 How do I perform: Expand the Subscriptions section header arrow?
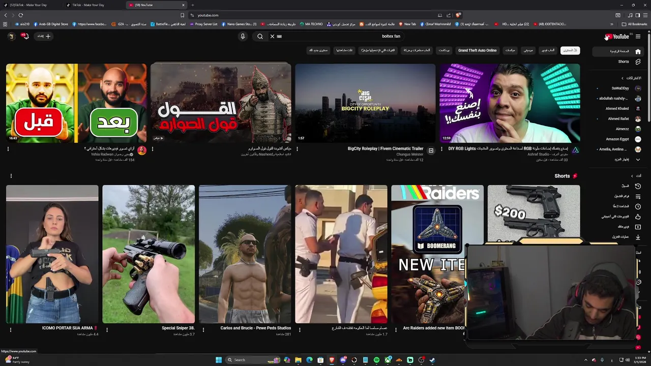click(623, 78)
